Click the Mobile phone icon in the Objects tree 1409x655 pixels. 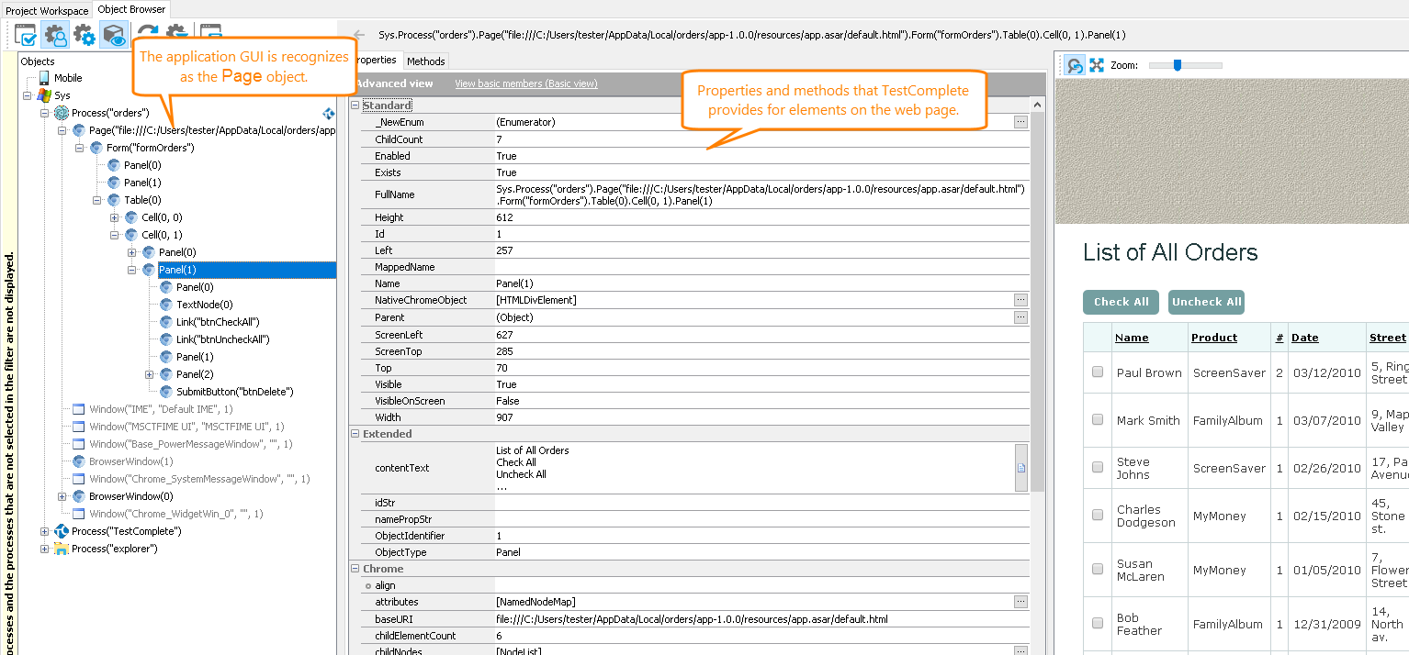coord(44,78)
